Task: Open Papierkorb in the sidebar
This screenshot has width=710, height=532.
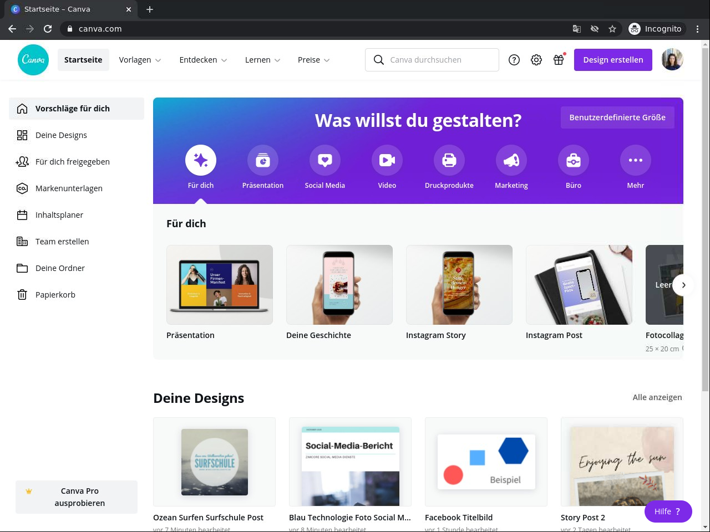Action: point(77,295)
